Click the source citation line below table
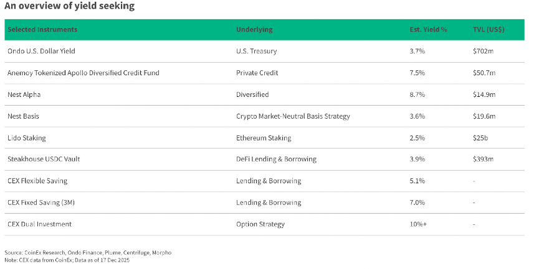Image resolution: width=536 pixels, height=269 pixels. (87, 252)
